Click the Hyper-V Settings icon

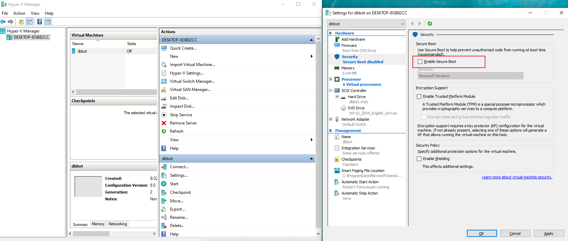click(164, 73)
